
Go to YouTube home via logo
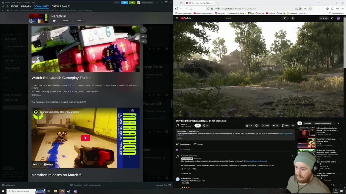point(186,18)
